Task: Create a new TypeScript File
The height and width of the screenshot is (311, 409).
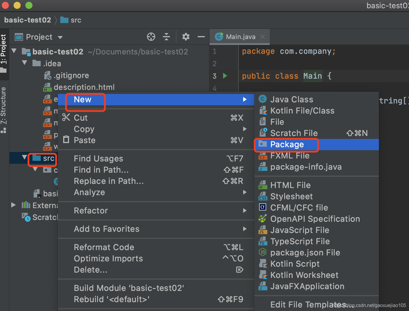Action: [x=317, y=241]
